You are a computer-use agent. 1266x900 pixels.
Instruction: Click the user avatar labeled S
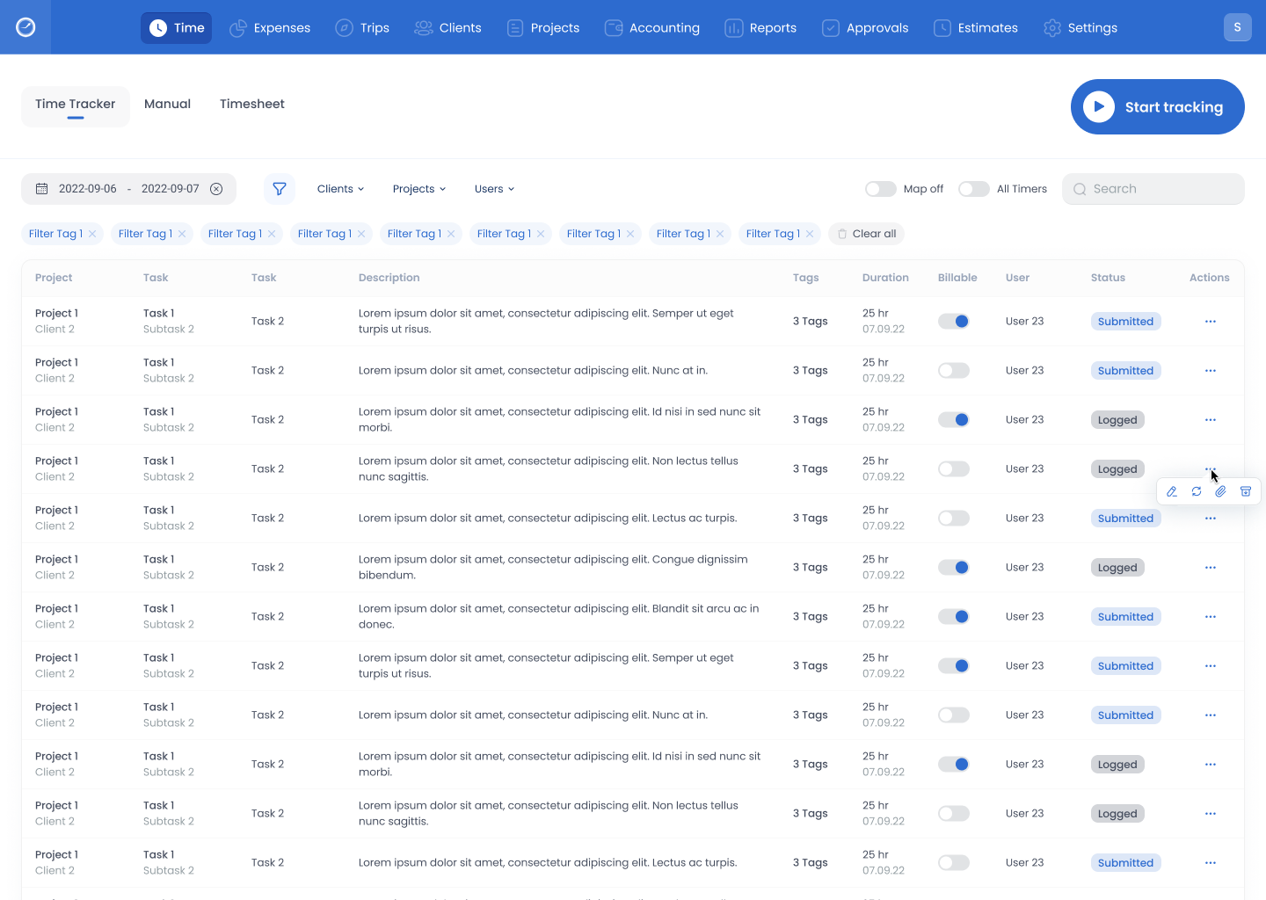pyautogui.click(x=1237, y=27)
